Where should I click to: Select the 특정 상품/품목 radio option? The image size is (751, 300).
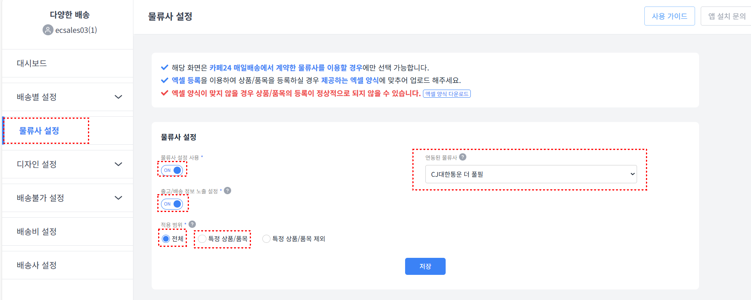(202, 239)
